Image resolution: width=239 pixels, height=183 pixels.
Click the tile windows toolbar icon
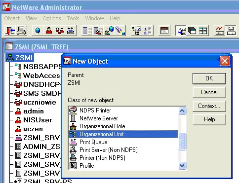coord(203,31)
